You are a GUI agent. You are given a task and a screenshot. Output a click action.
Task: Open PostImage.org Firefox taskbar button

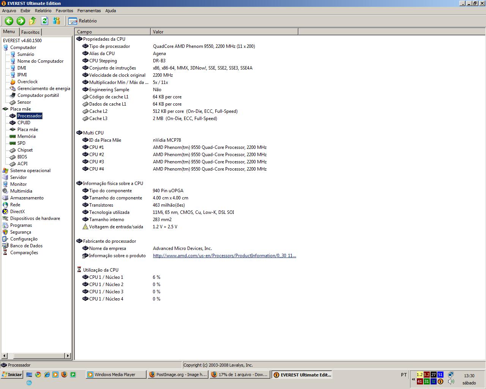click(x=178, y=375)
